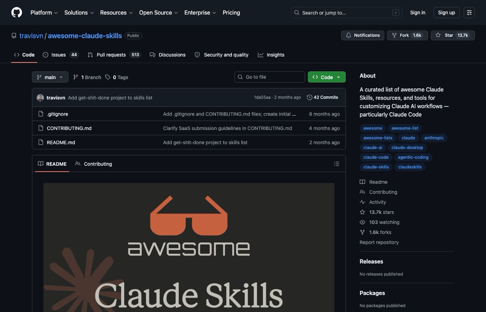The image size is (486, 312).
Task: Open the GitHub homepage via Octocat logo
Action: [17, 13]
